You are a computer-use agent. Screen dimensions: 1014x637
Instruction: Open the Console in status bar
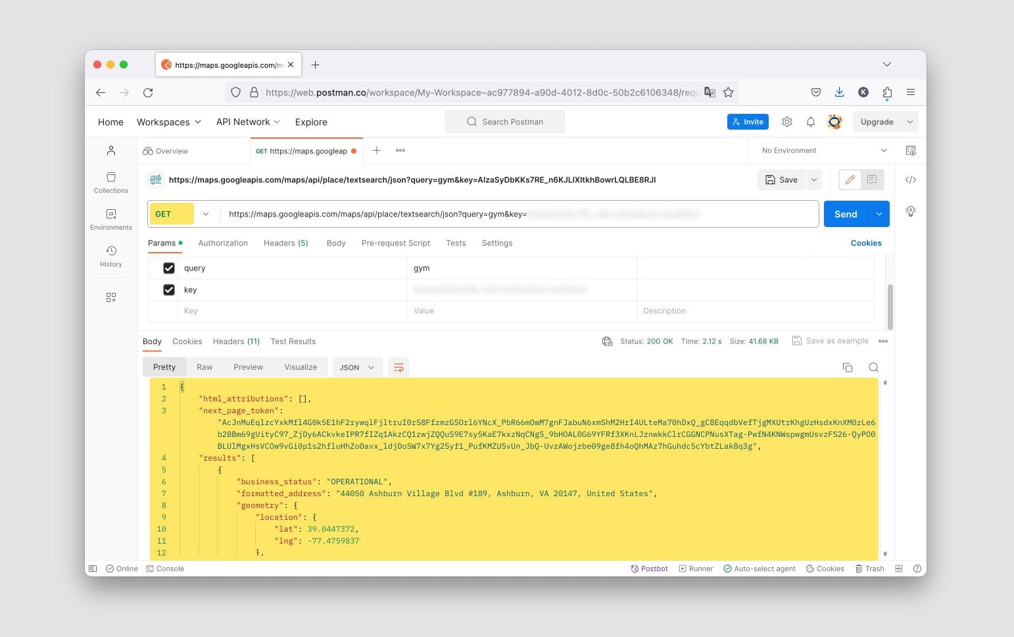(165, 569)
